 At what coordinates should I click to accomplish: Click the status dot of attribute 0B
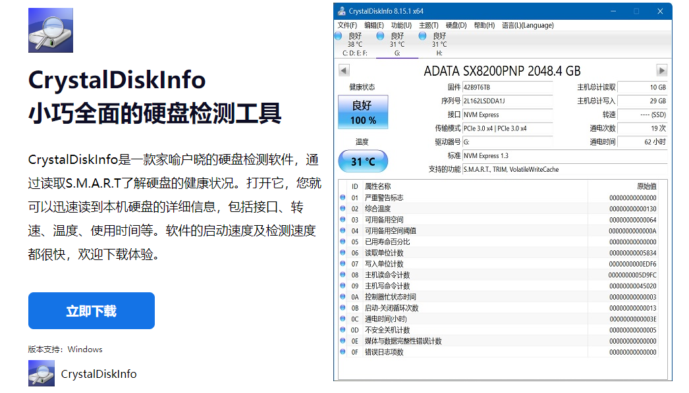(x=343, y=307)
